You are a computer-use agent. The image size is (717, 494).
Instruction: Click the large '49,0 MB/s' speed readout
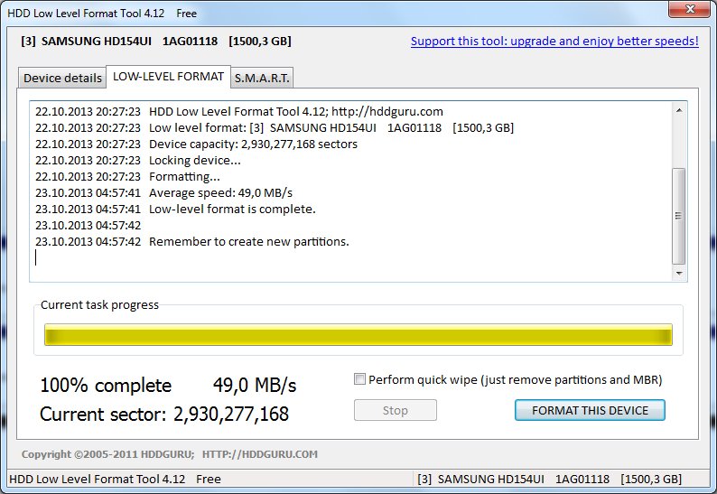coord(255,385)
